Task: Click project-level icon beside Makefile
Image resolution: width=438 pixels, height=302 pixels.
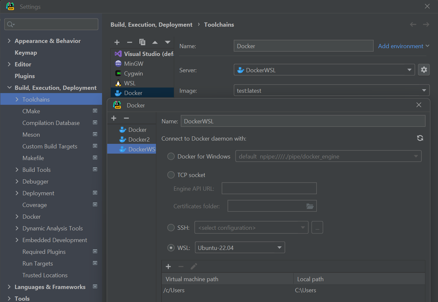Action: 95,158
